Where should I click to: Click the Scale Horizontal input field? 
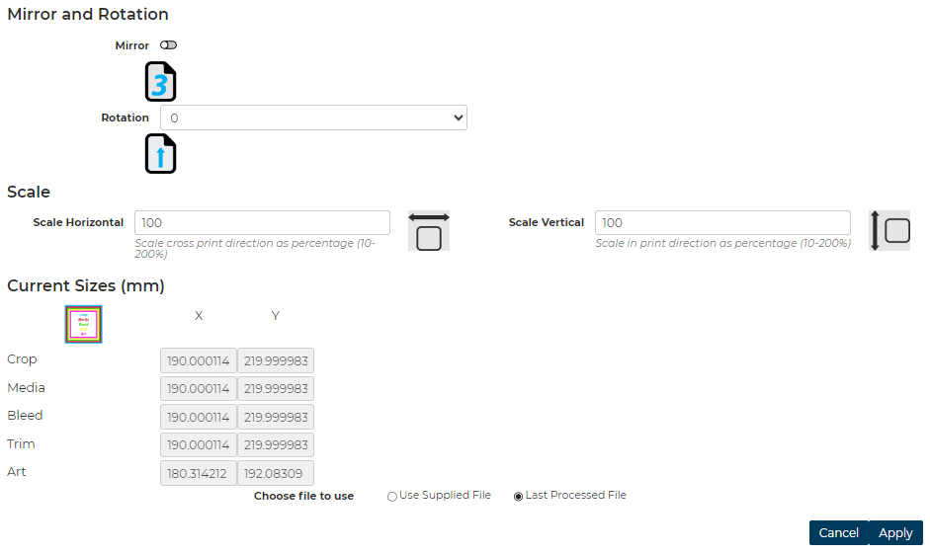(x=262, y=222)
